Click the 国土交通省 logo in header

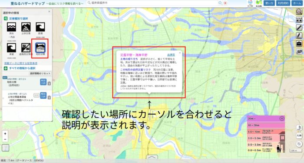point(250,3)
